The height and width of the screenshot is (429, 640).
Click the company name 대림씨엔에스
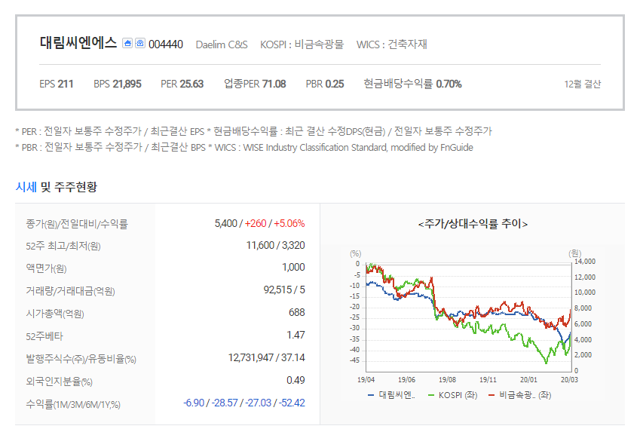(78, 42)
